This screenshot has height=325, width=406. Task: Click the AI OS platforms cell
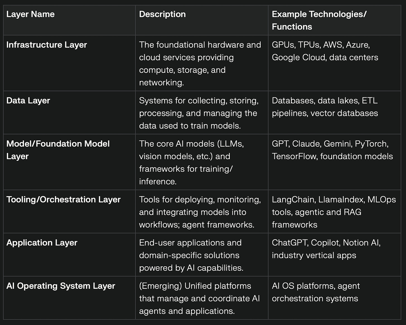click(x=334, y=298)
